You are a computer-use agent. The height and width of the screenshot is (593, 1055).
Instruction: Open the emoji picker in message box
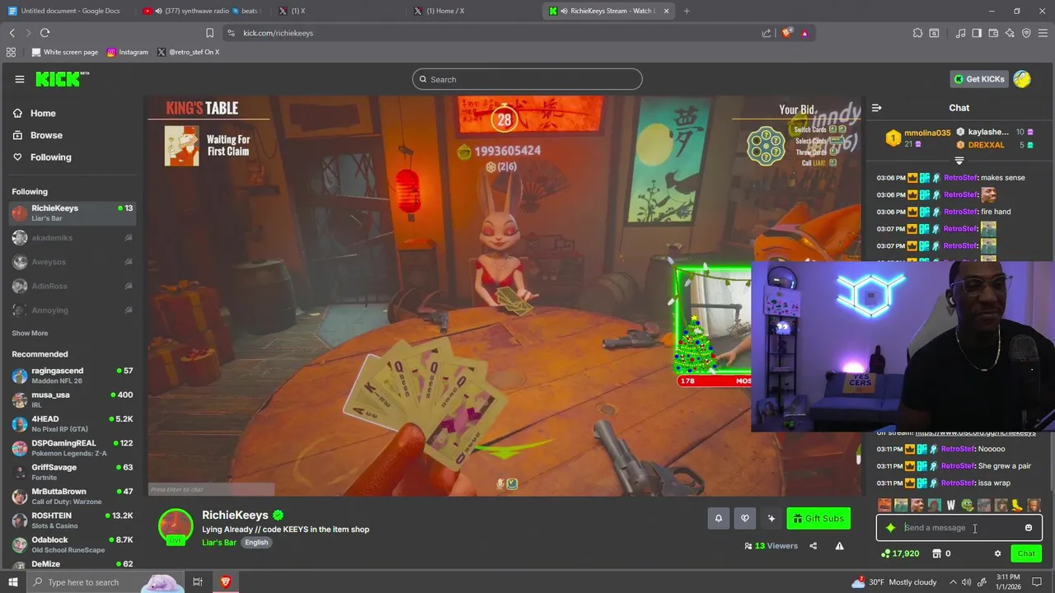point(1029,528)
